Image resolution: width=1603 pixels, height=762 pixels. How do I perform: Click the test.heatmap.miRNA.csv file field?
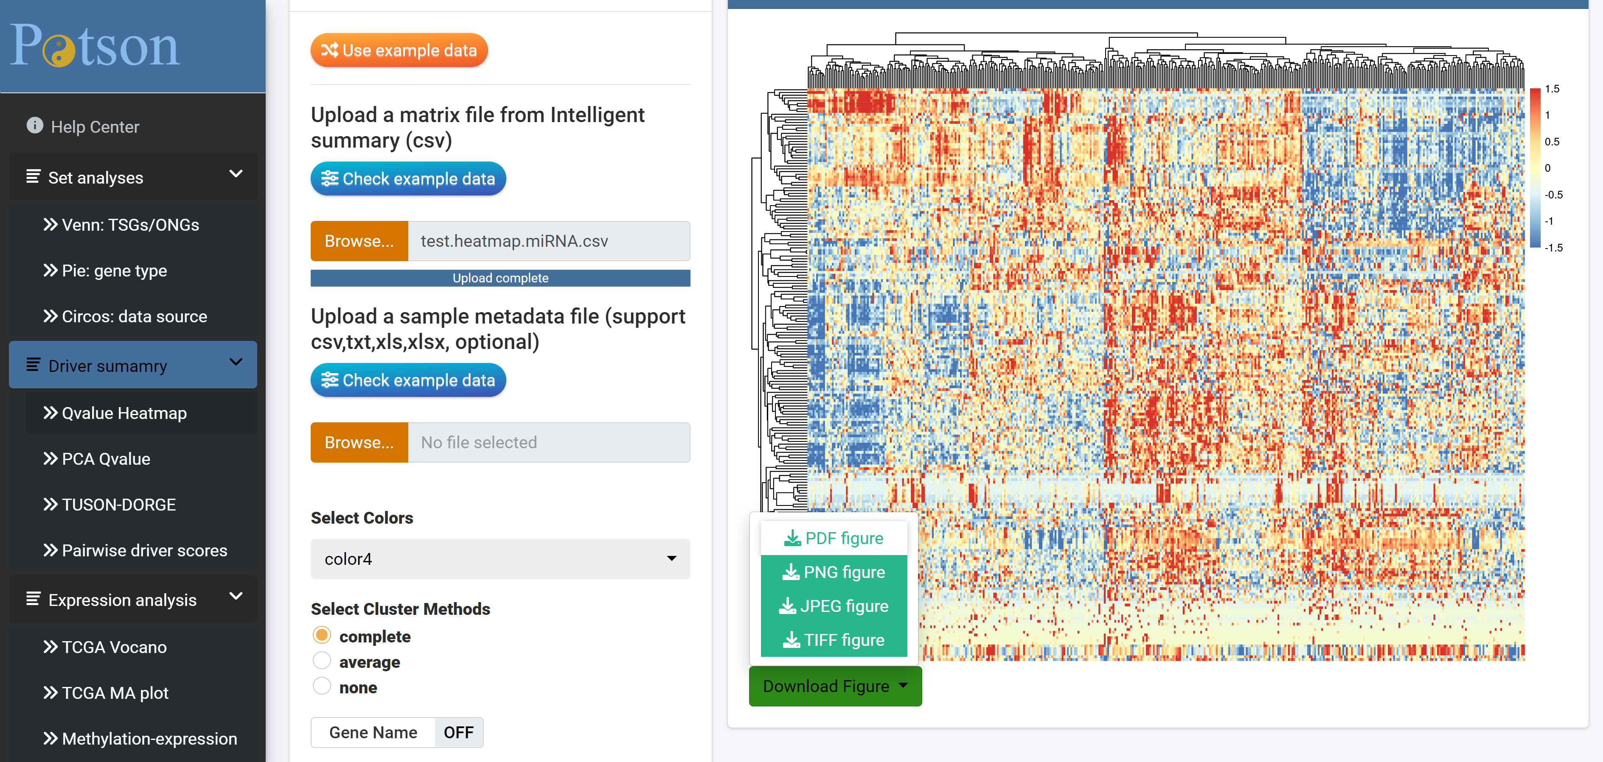(x=549, y=240)
